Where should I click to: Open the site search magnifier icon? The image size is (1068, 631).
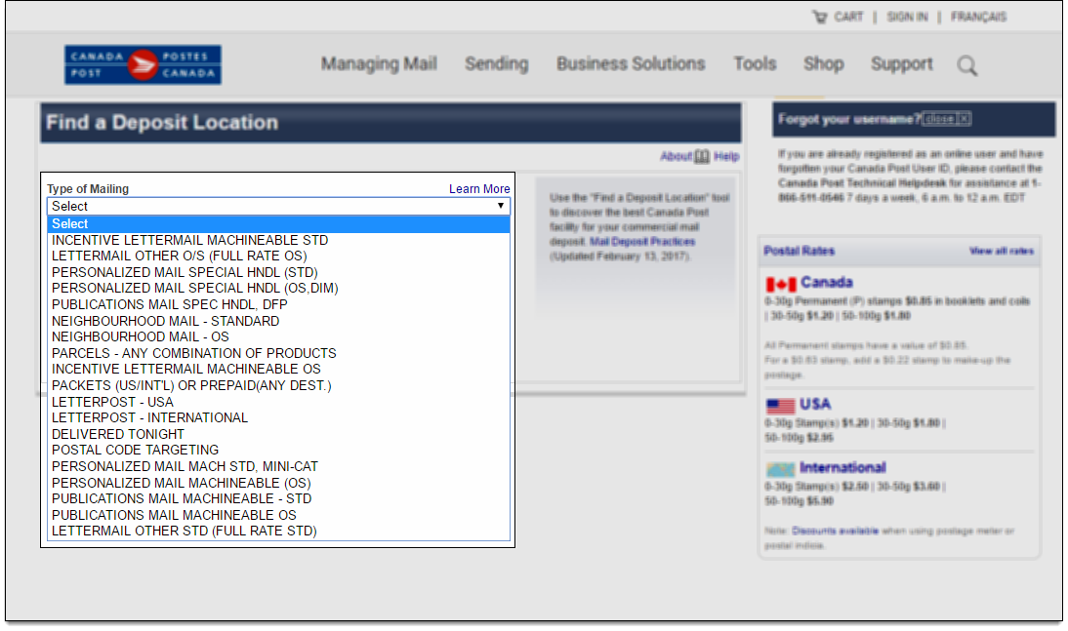point(966,65)
